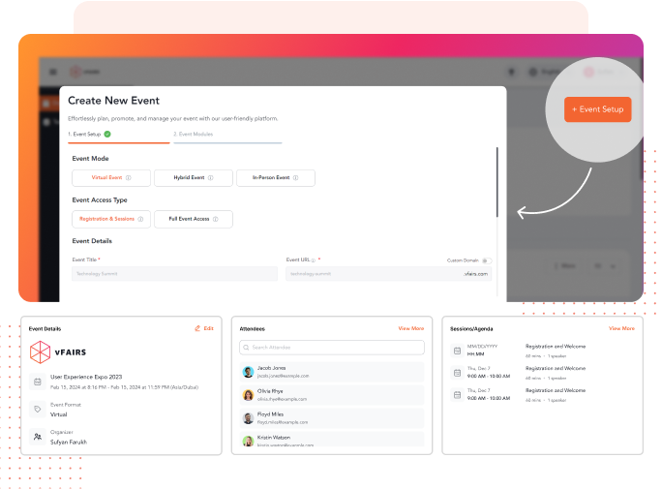Click the "Virtual" event format value
The image size is (662, 489).
click(x=59, y=414)
